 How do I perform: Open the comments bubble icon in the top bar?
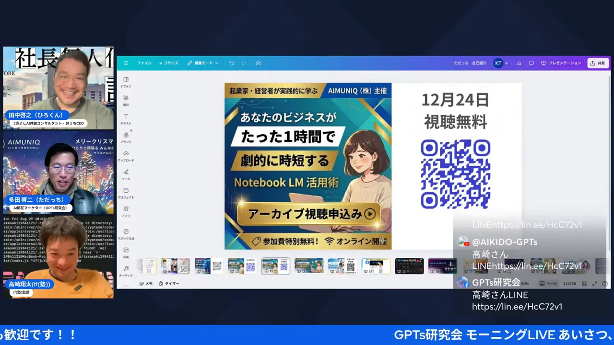tap(531, 63)
